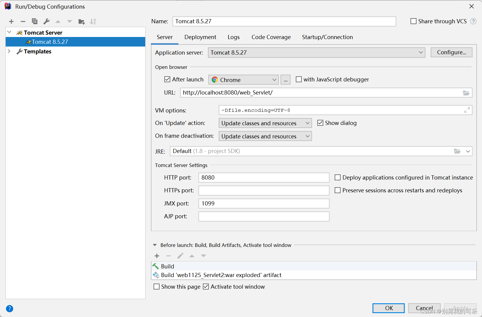The width and height of the screenshot is (482, 317).
Task: Uncheck Show dialog checkbox
Action: (320, 123)
